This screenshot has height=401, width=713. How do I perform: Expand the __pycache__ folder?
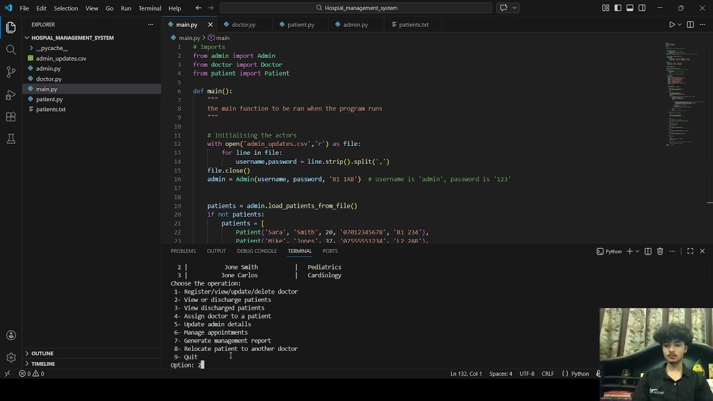(x=52, y=48)
